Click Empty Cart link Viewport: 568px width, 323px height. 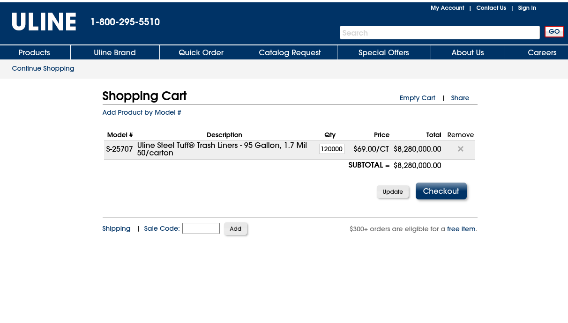[418, 98]
